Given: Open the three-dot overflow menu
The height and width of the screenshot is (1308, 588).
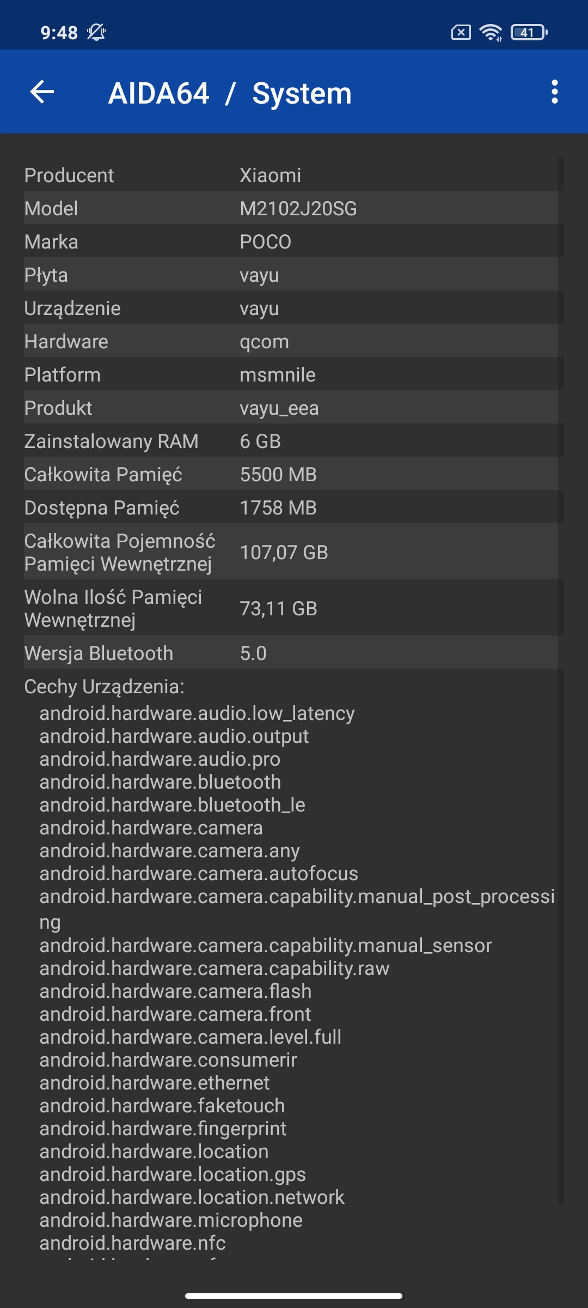Looking at the screenshot, I should pos(554,92).
